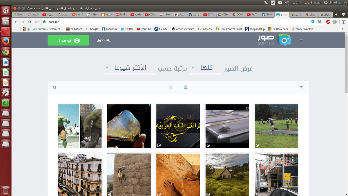The width and height of the screenshot is (348, 196).
Task: Switch to the Java browser tab
Action: 33,15
